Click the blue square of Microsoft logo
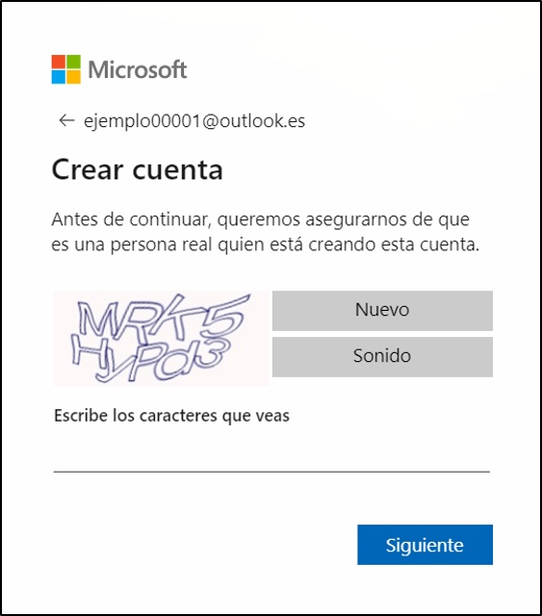 (58, 77)
